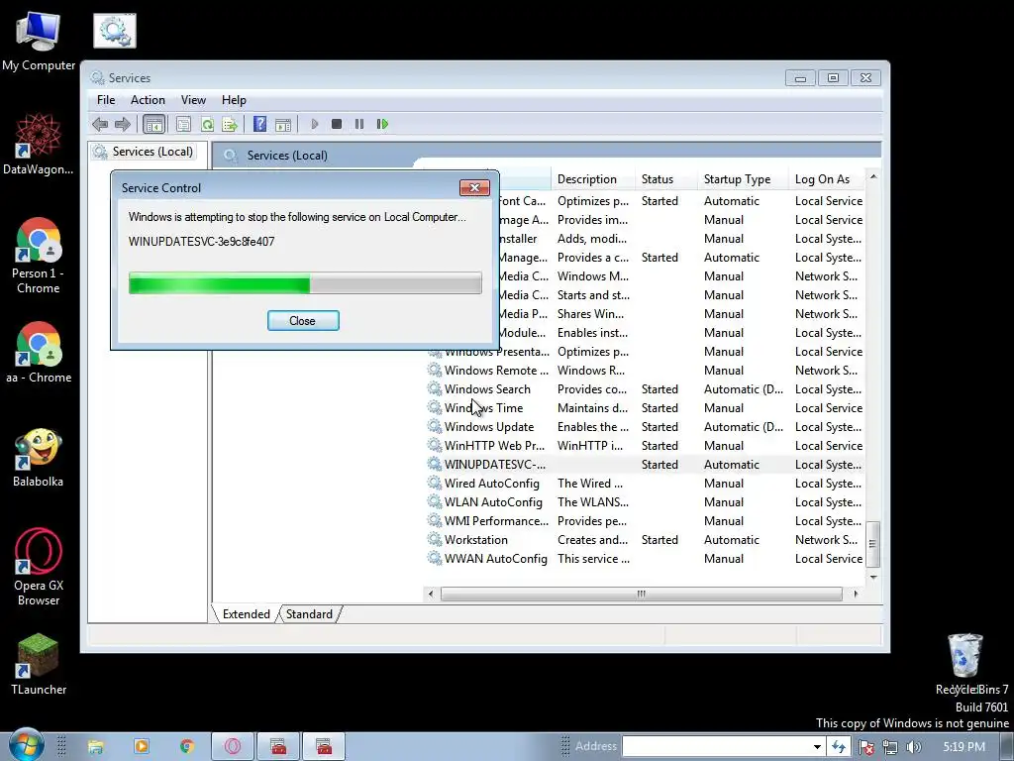1014x761 pixels.
Task: Toggle the Show/Hide Action Pane toolbar icon
Action: 283,124
